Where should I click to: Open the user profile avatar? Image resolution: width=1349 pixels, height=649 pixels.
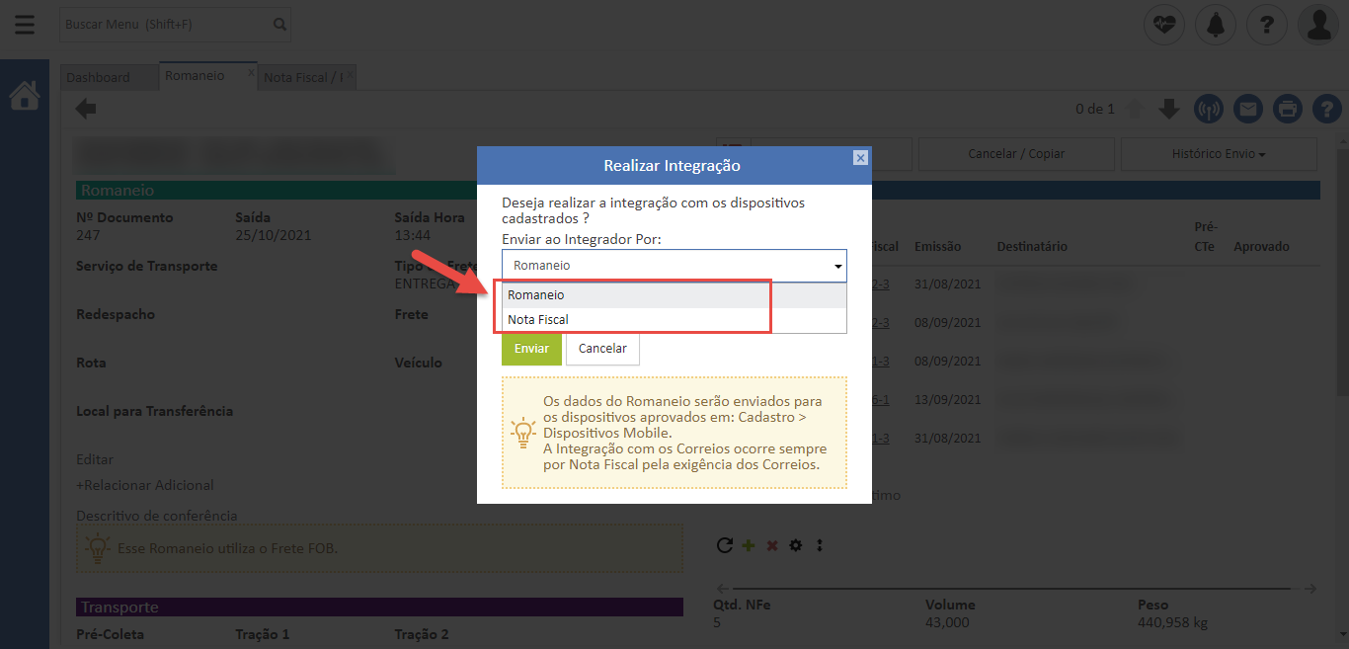tap(1318, 25)
